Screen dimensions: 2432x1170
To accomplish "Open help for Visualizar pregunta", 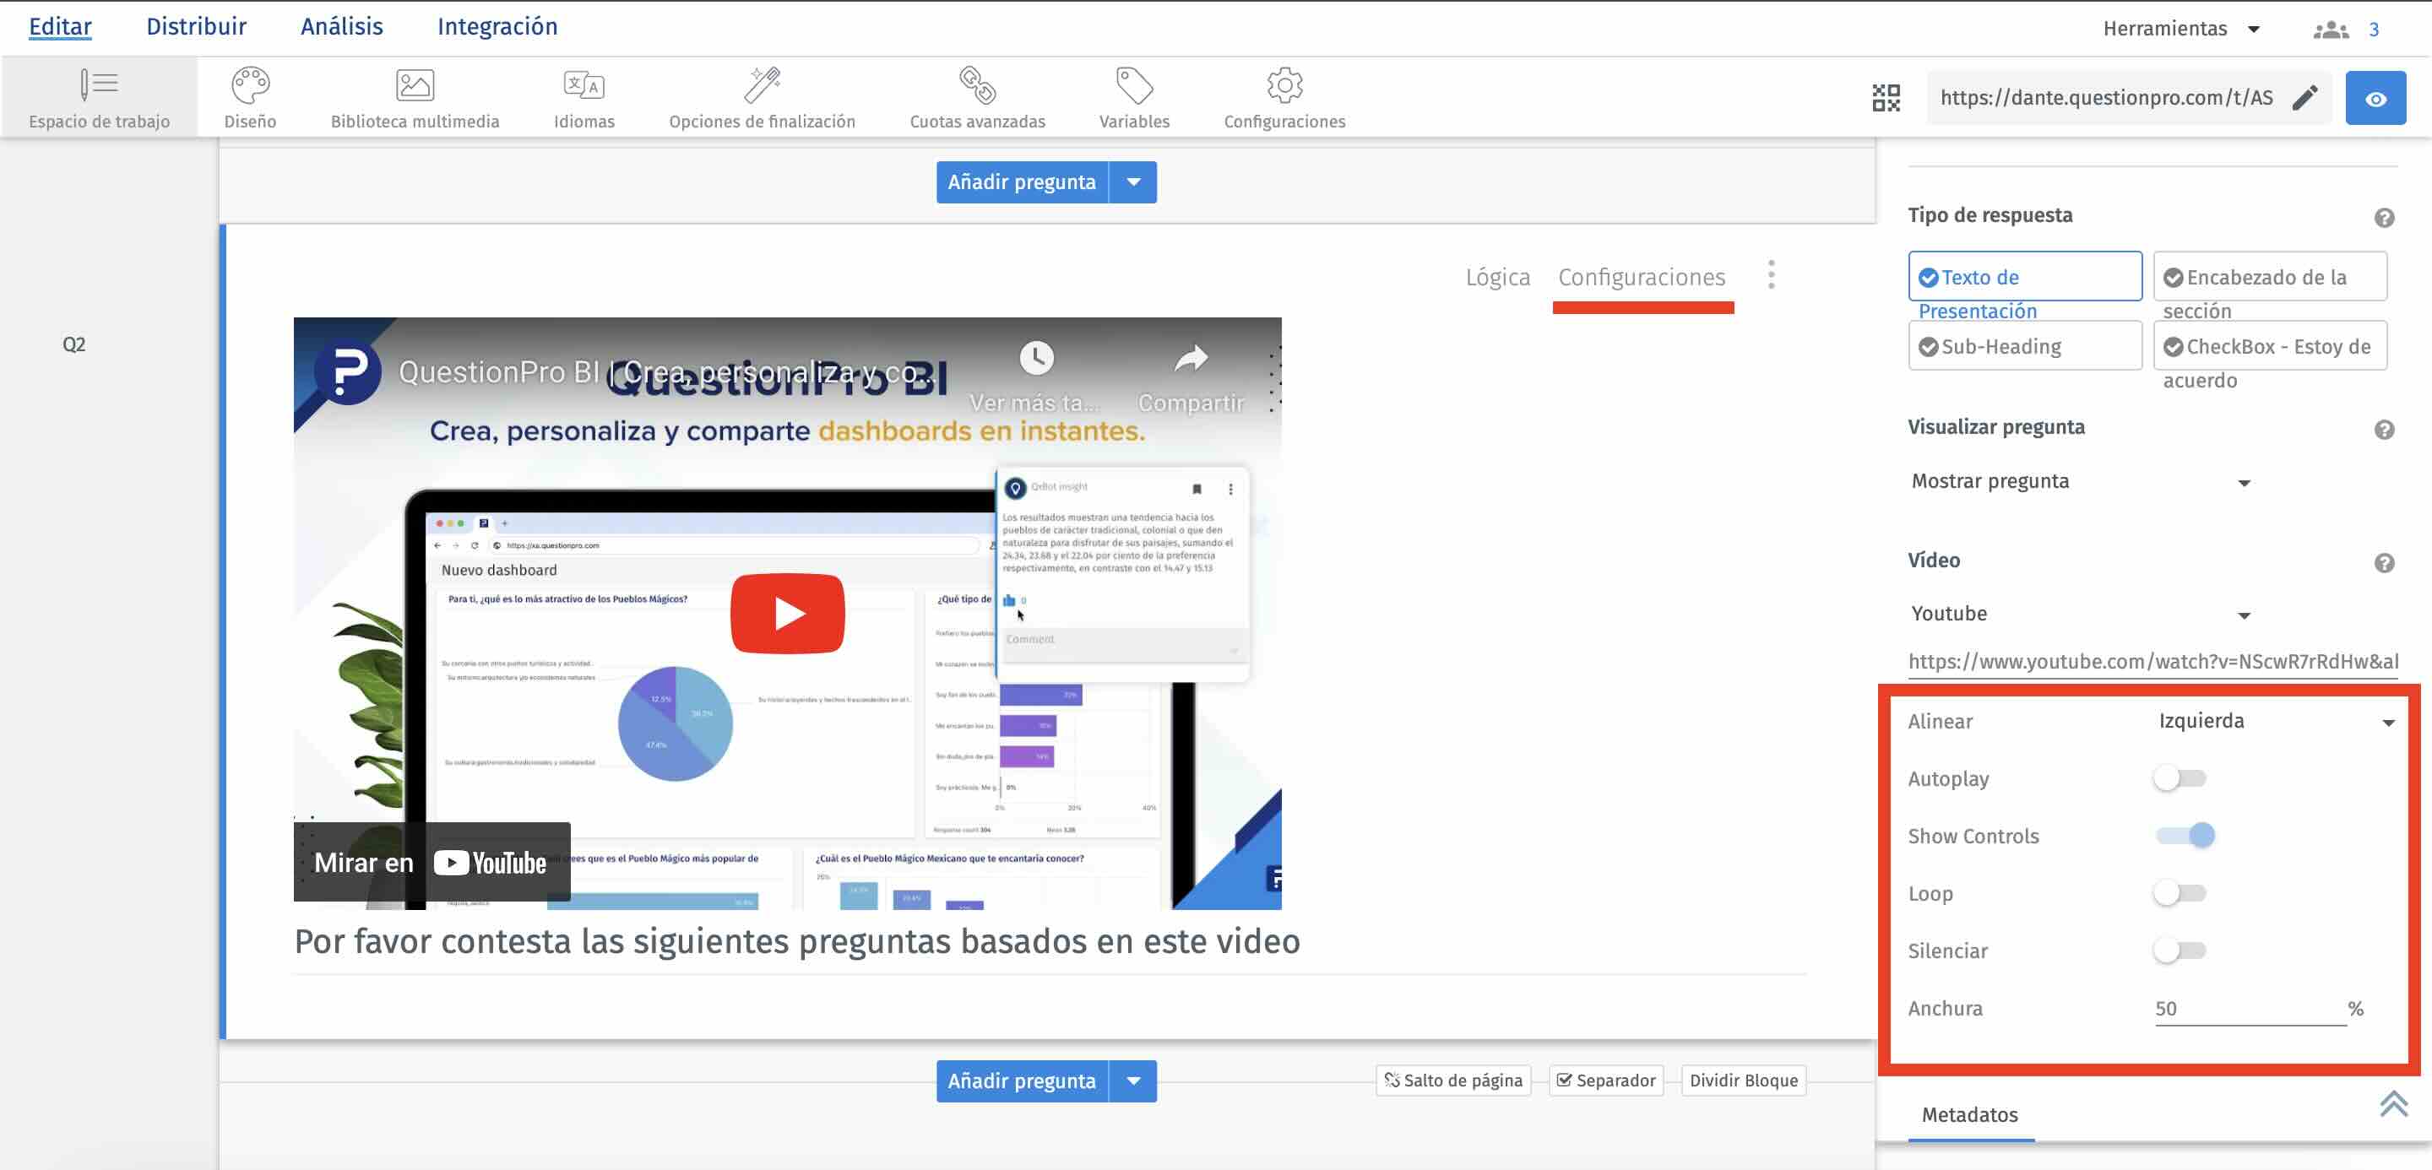I will [2384, 431].
